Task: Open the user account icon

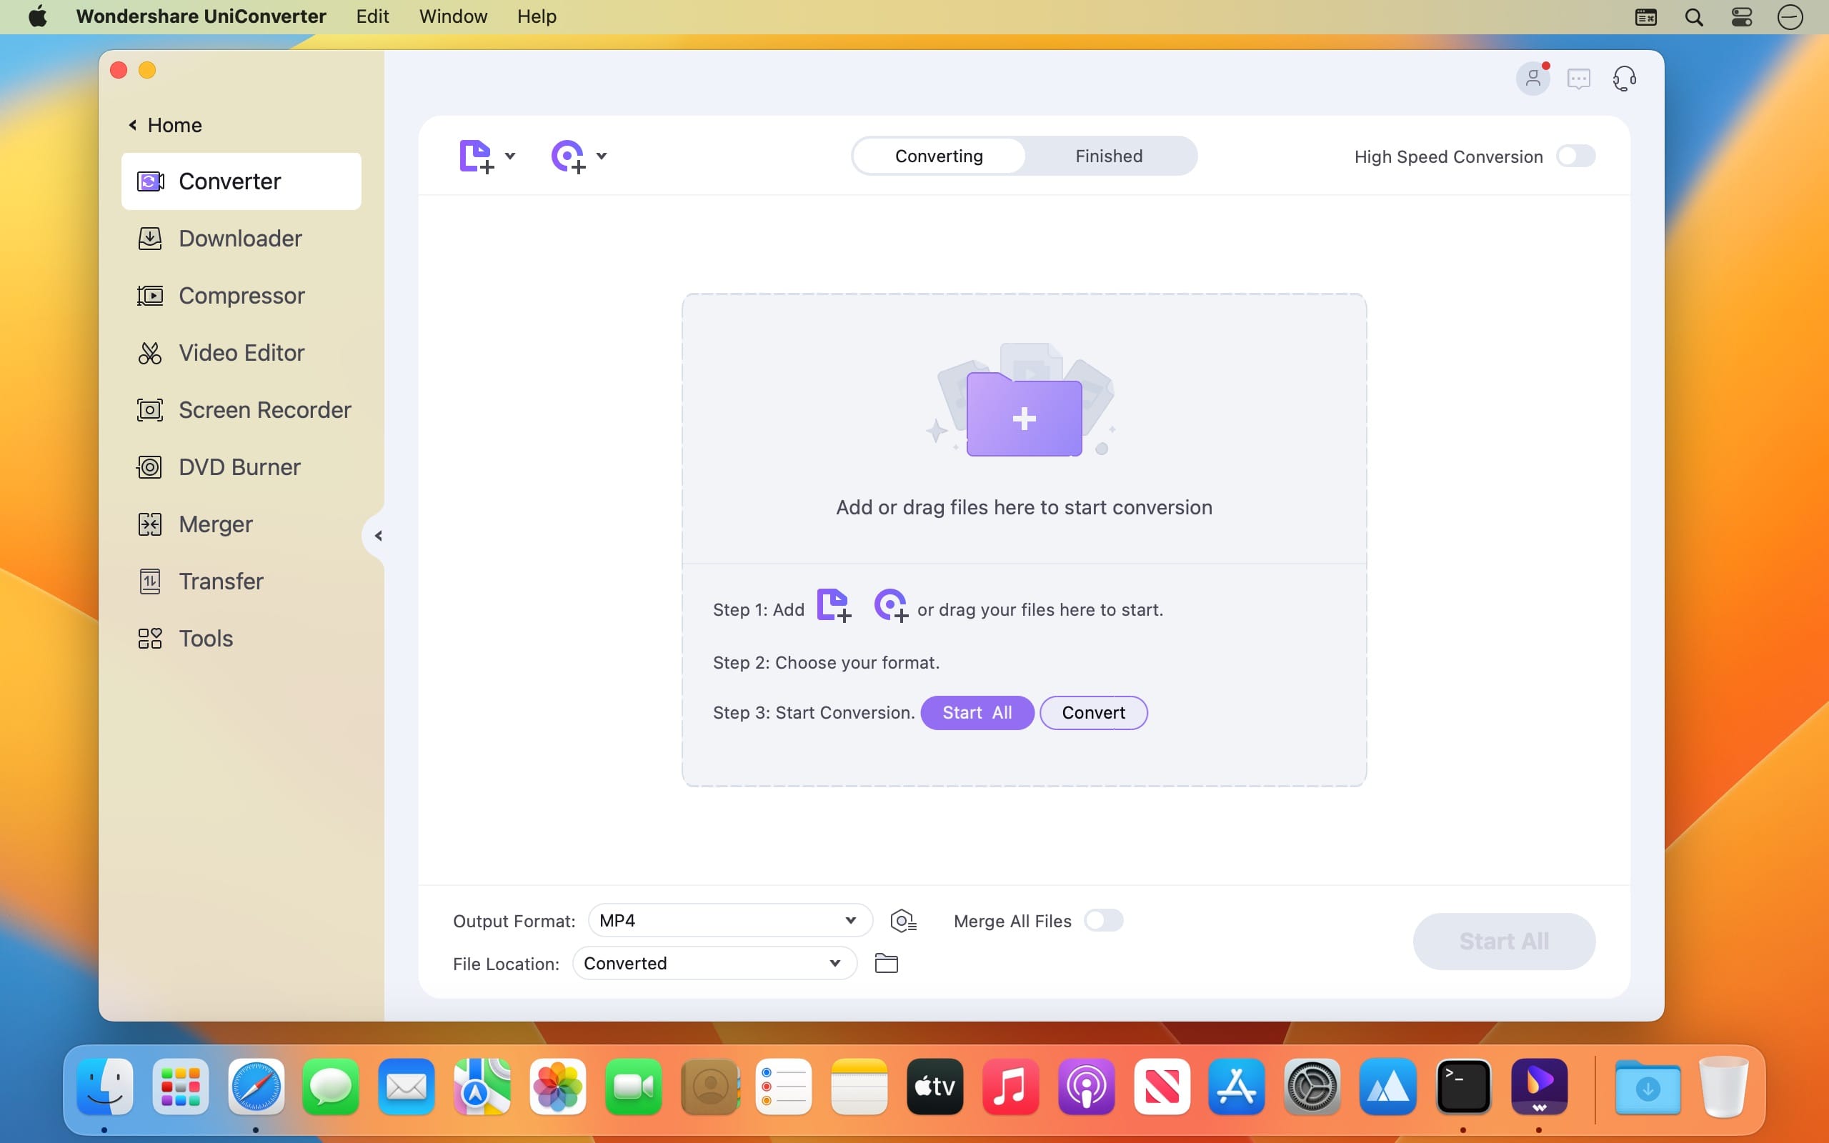Action: tap(1533, 79)
